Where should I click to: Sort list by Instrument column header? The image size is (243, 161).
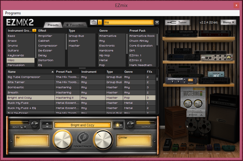(x=93, y=72)
